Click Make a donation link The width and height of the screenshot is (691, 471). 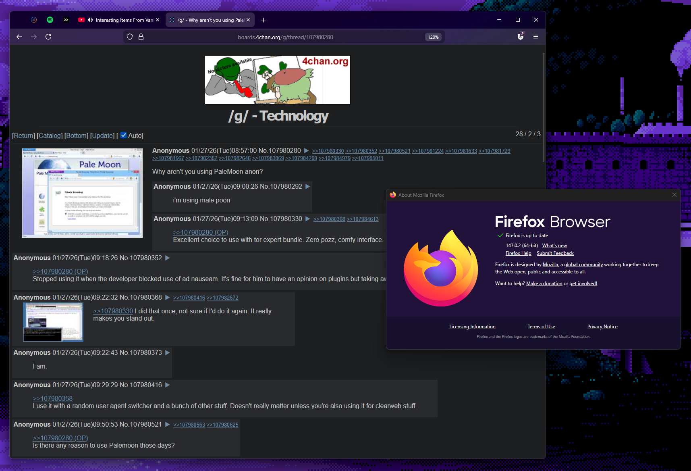coord(544,283)
